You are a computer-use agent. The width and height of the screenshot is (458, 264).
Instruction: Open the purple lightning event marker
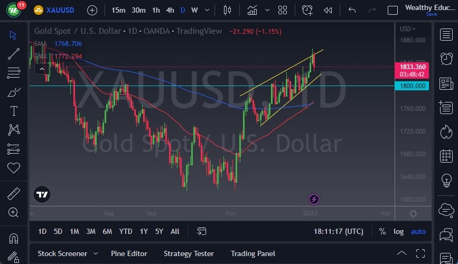pos(314,199)
